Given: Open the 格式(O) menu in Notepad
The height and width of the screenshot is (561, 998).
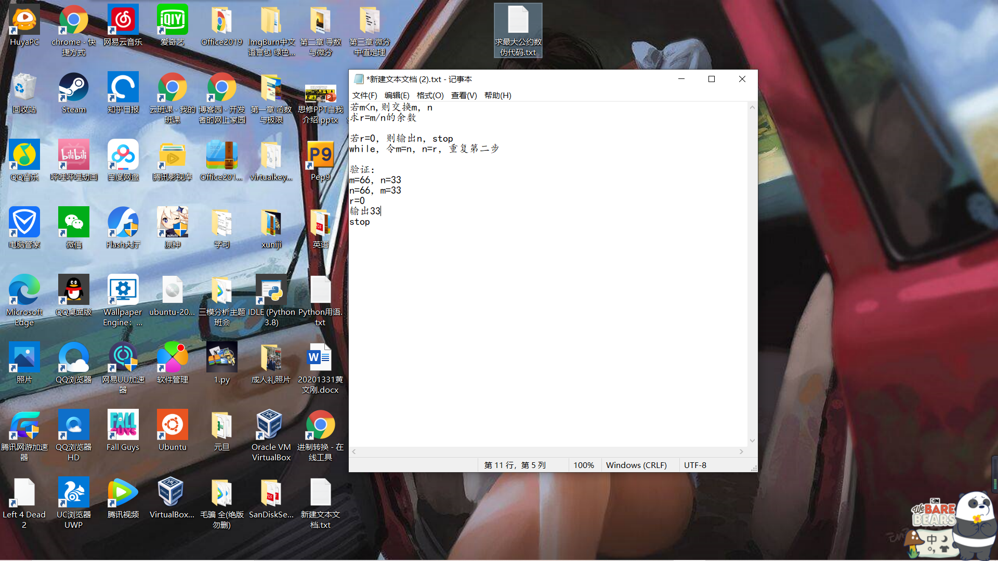Looking at the screenshot, I should click(430, 96).
